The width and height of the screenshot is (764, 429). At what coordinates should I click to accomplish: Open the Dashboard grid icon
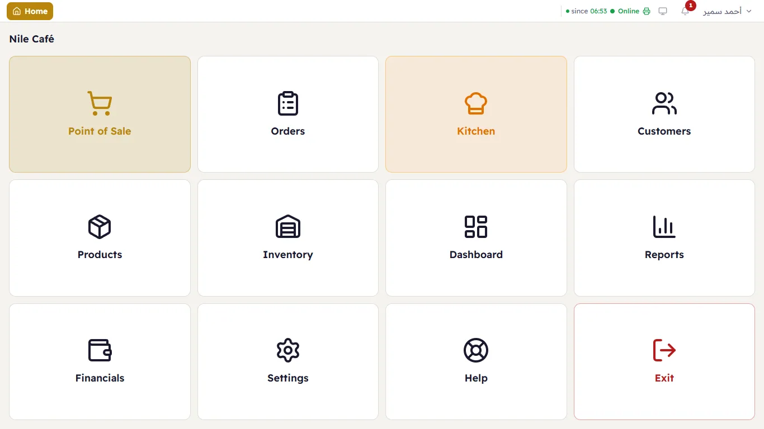476,227
